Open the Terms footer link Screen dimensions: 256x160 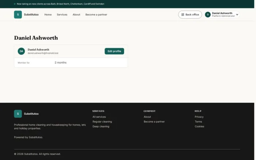198,122
